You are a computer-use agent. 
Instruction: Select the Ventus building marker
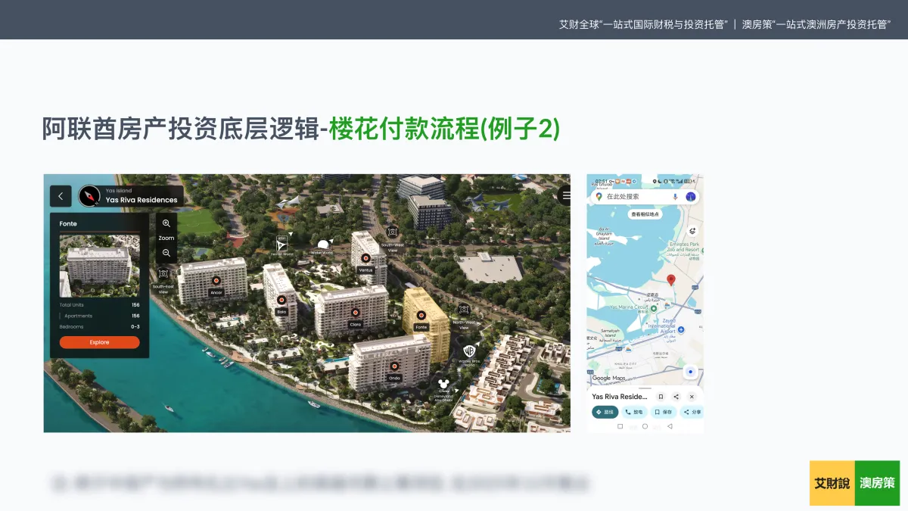point(365,258)
